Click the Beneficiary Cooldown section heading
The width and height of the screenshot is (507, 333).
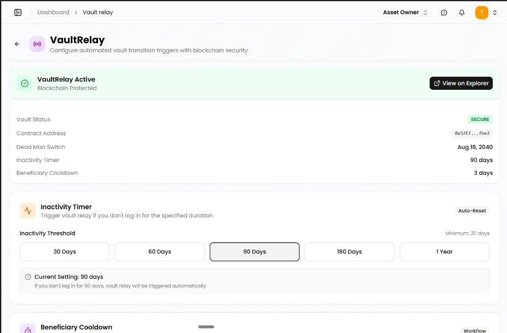[x=76, y=327]
